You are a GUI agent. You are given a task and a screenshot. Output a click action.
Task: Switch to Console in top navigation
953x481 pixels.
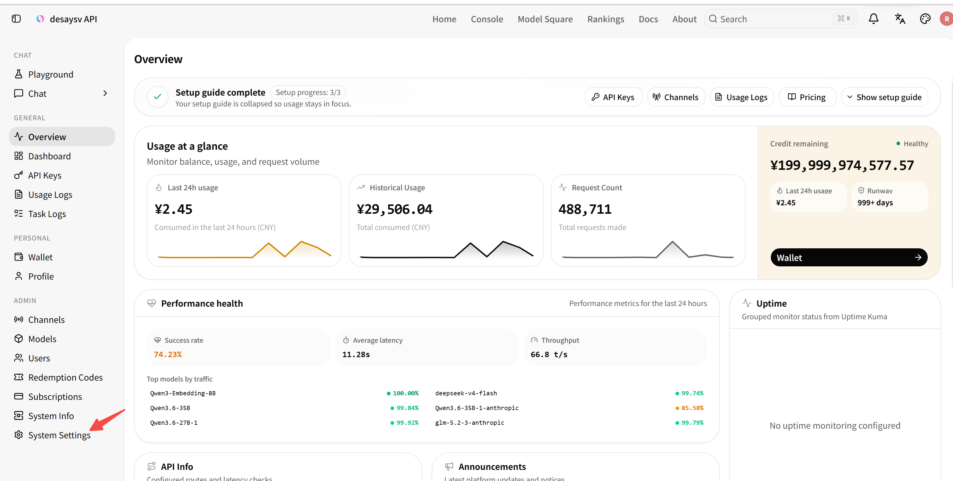pos(487,19)
